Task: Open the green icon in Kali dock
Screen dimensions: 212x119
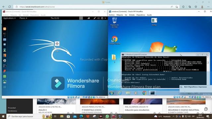Action: (5, 76)
